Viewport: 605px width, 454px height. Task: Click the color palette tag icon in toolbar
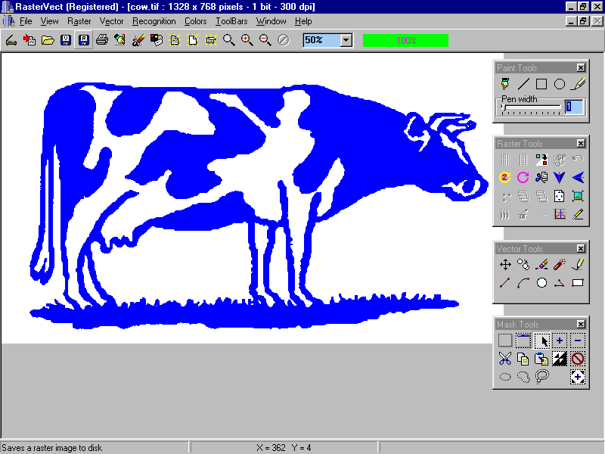tap(157, 40)
